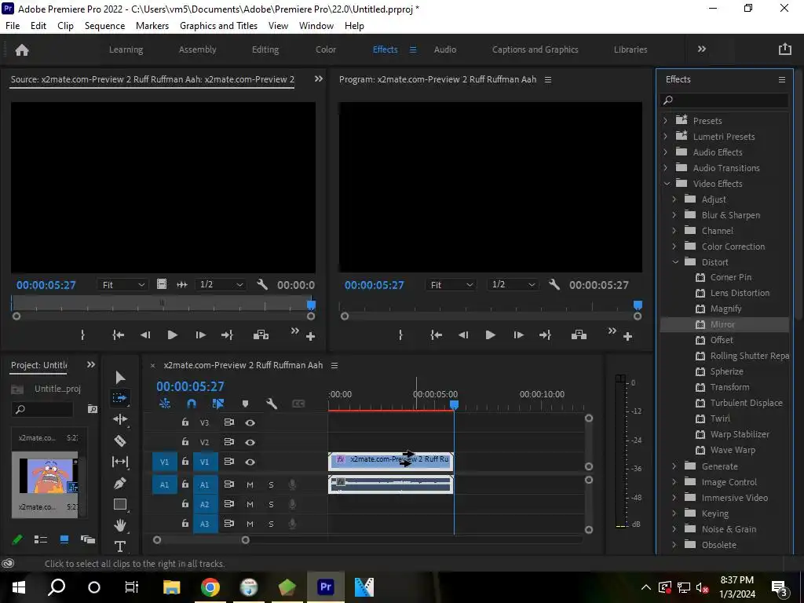
Task: Solo audio track A2
Action: (x=271, y=504)
